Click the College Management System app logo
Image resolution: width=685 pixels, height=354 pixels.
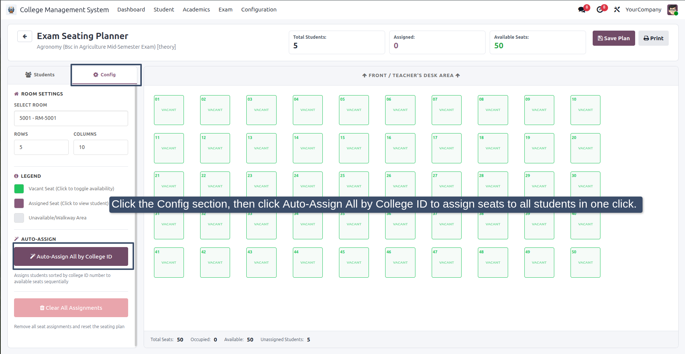pos(11,10)
